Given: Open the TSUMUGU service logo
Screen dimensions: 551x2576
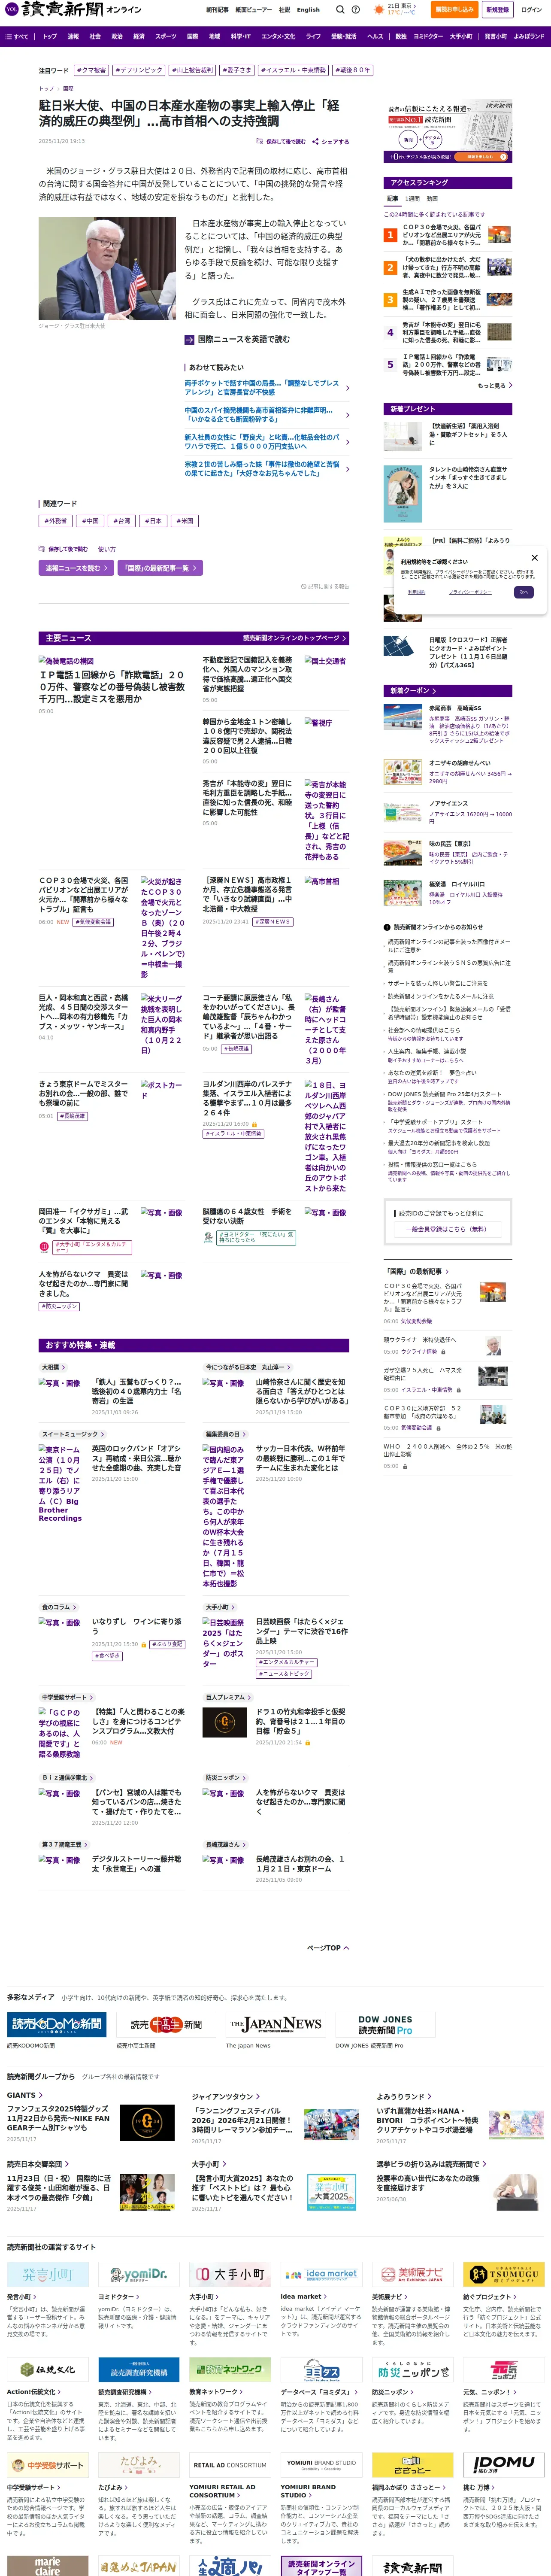Looking at the screenshot, I should click(x=503, y=2275).
